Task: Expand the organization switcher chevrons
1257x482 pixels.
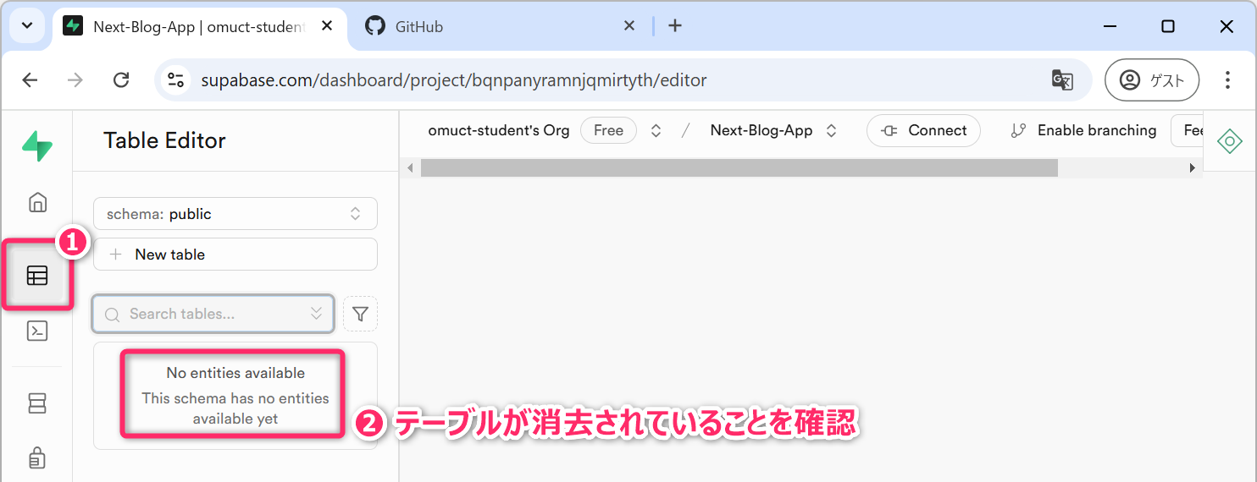Action: 656,131
